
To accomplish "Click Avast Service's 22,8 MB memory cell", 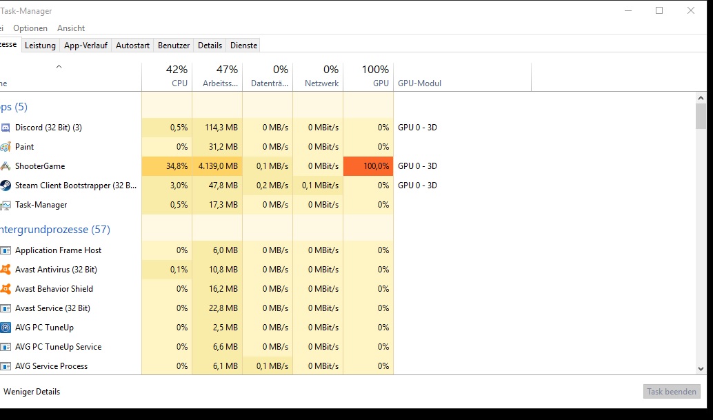I will click(x=217, y=308).
